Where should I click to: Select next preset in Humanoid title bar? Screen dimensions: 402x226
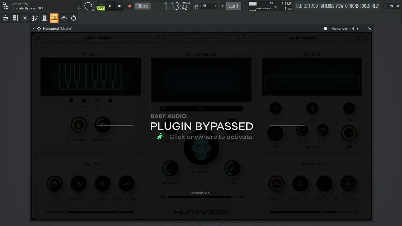358,29
